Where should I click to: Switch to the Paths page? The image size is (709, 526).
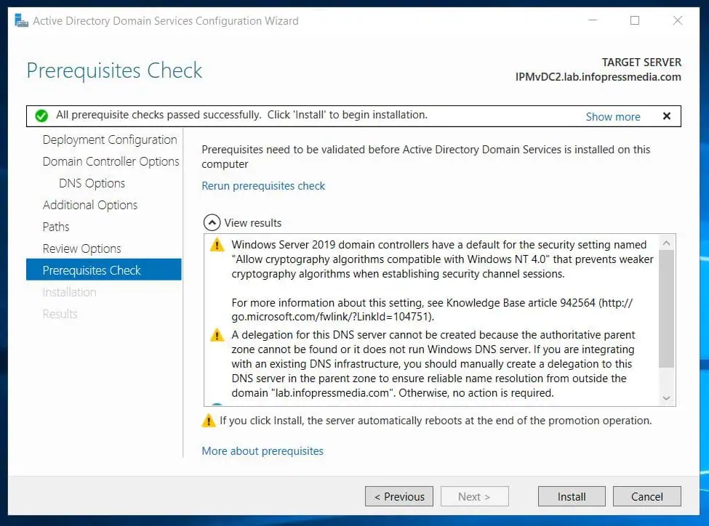(x=56, y=227)
